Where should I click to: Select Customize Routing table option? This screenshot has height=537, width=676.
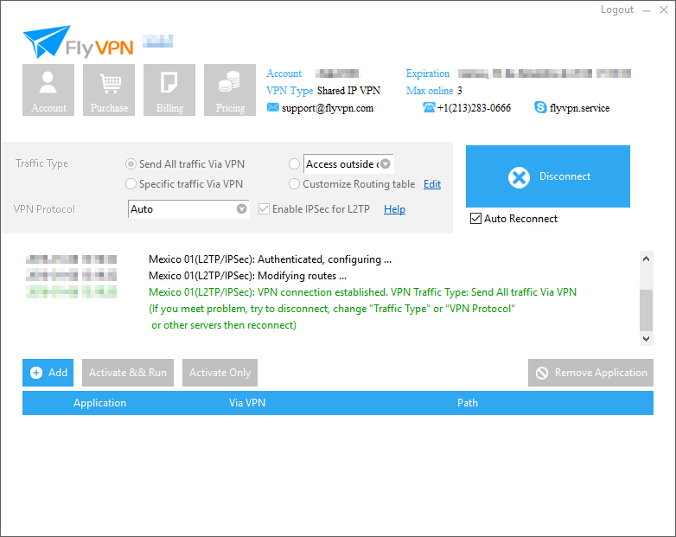(x=352, y=184)
